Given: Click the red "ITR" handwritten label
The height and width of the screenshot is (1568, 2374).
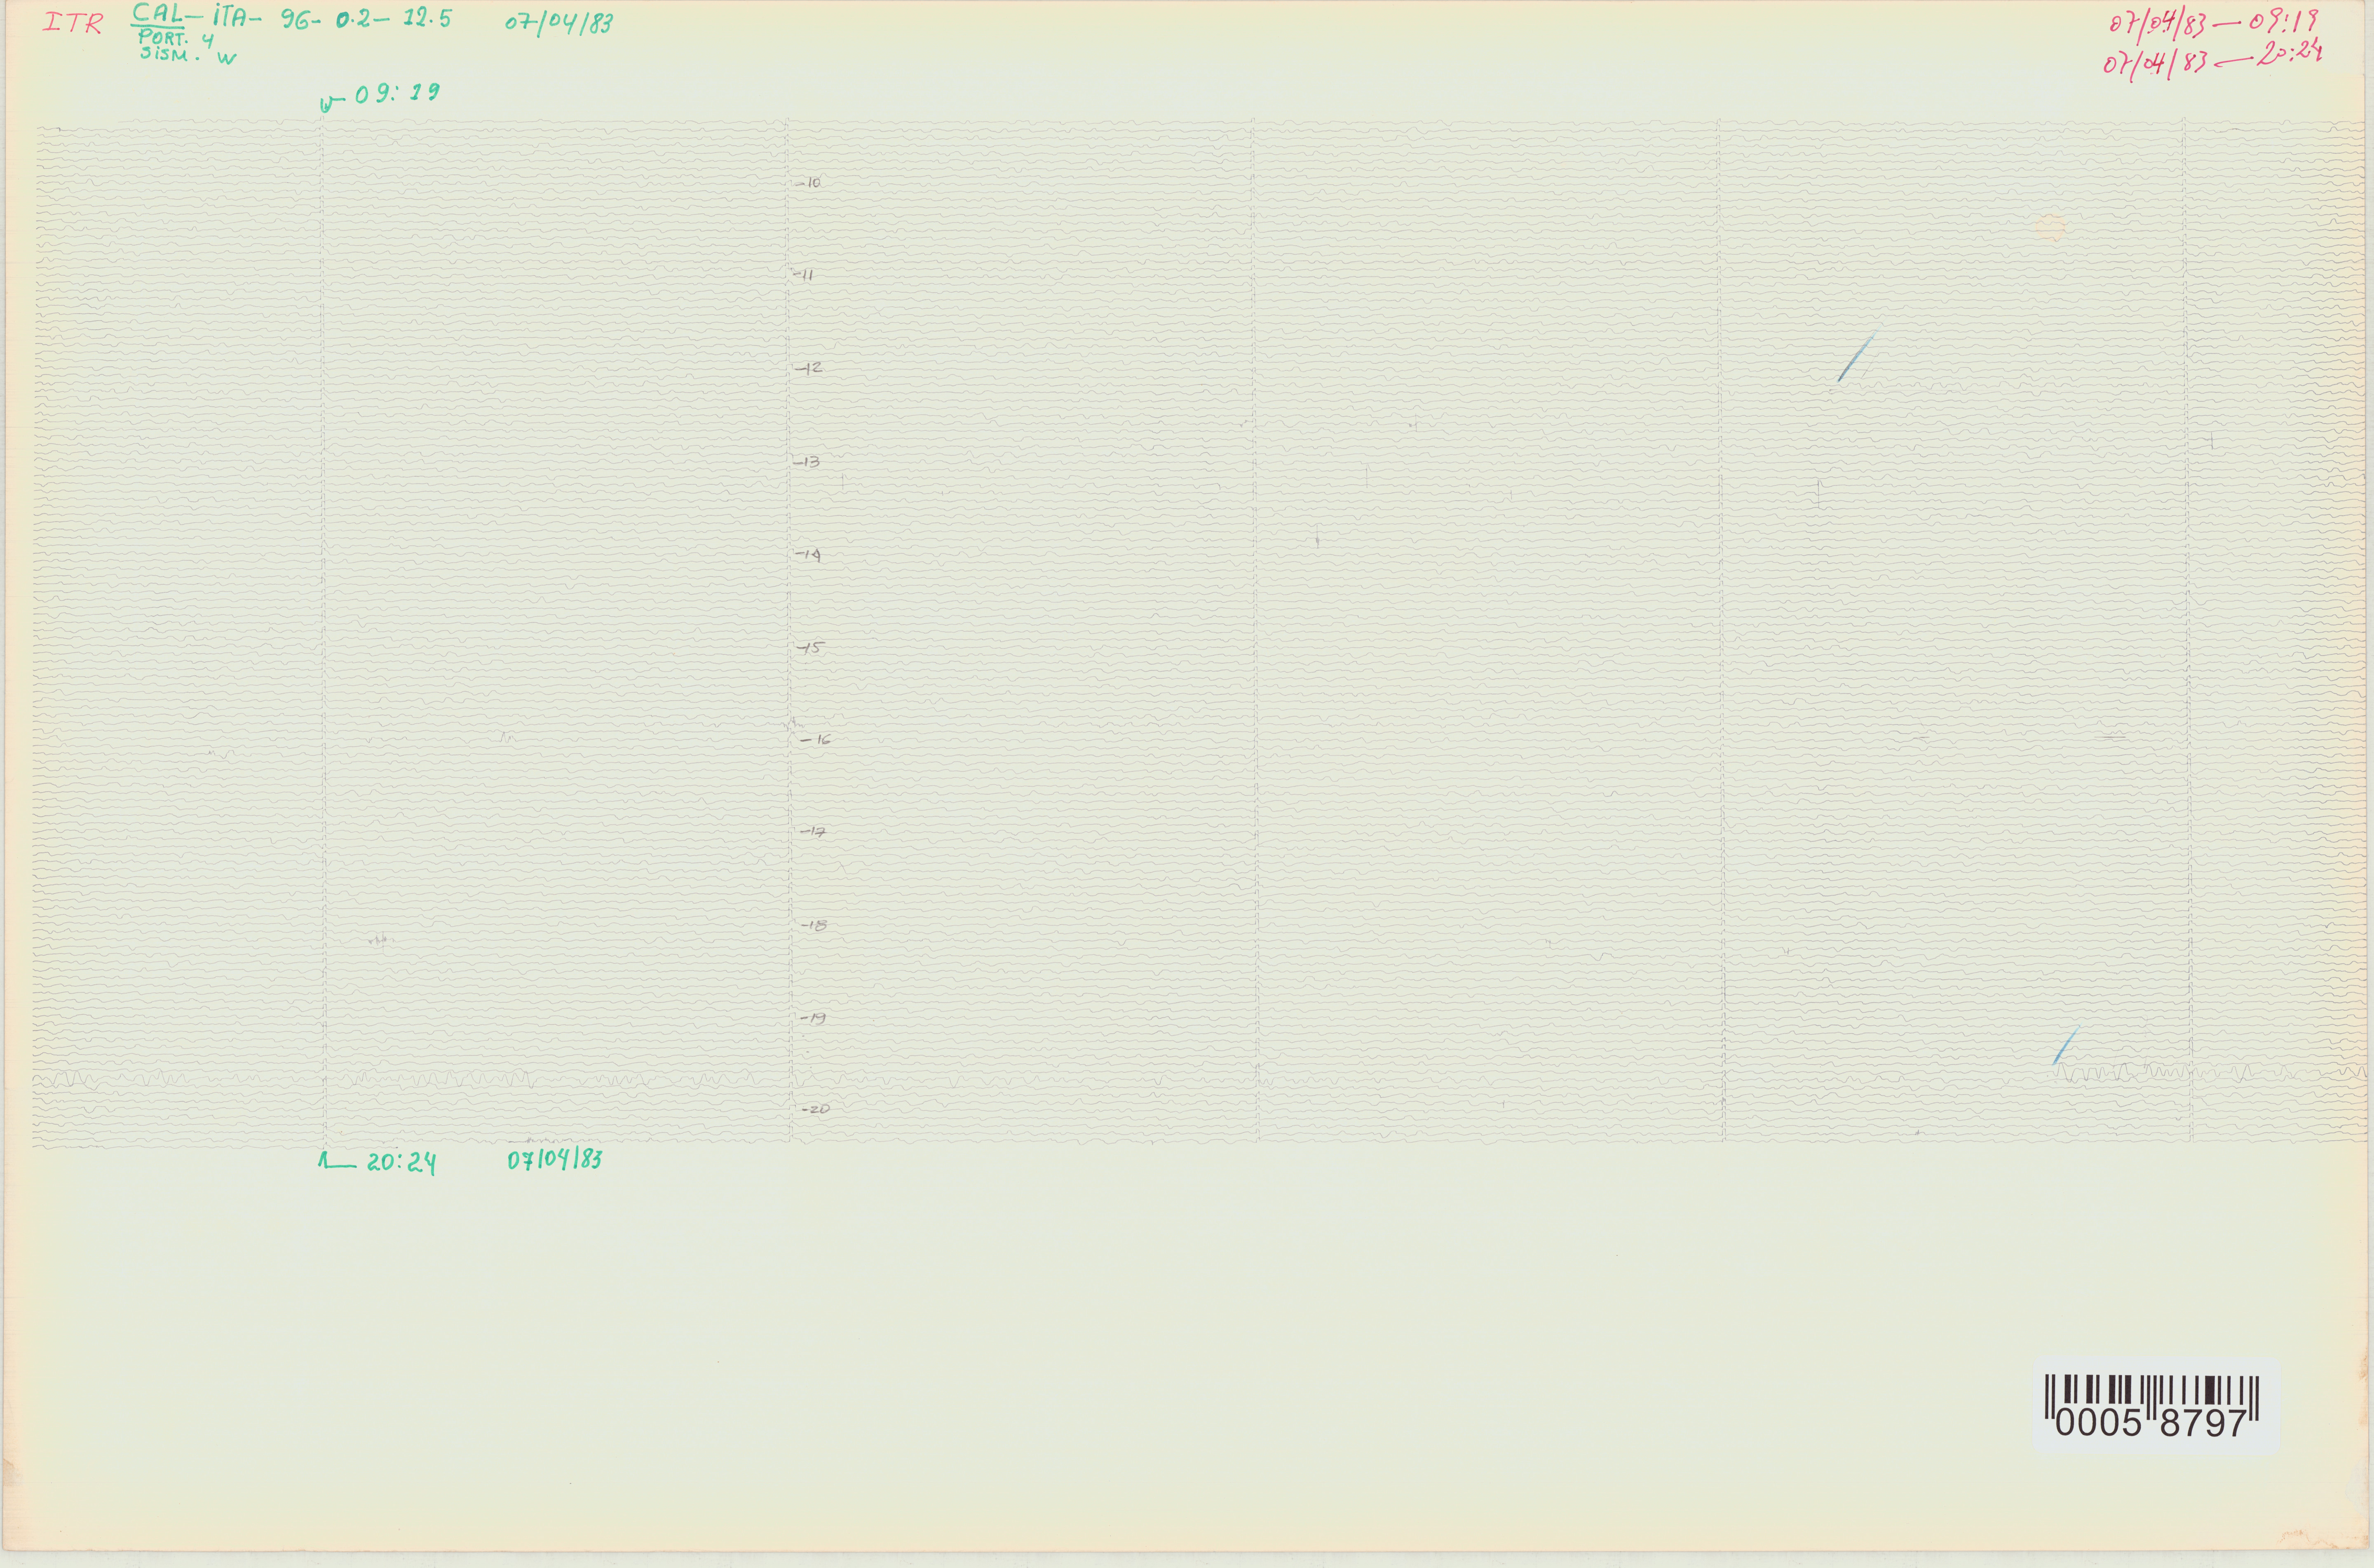Looking at the screenshot, I should (x=73, y=24).
